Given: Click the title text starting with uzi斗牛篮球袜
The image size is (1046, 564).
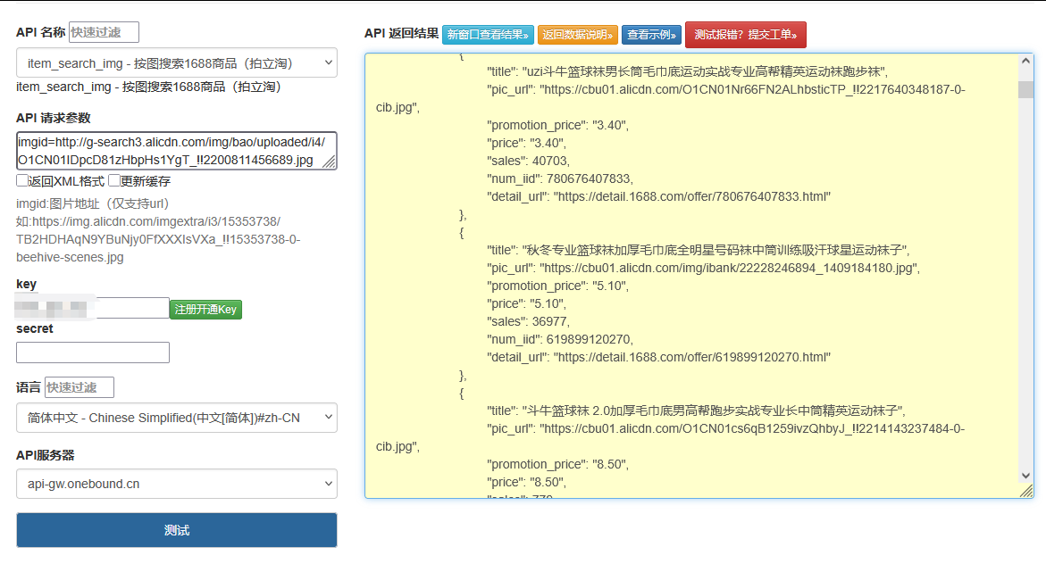Looking at the screenshot, I should (x=704, y=71).
